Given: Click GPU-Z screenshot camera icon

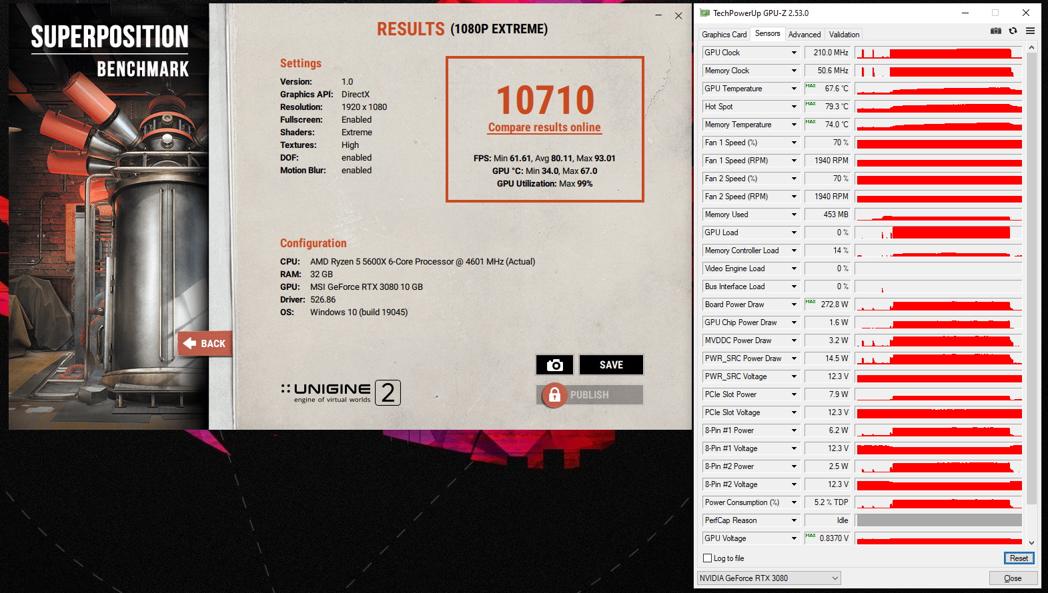Looking at the screenshot, I should pos(996,31).
